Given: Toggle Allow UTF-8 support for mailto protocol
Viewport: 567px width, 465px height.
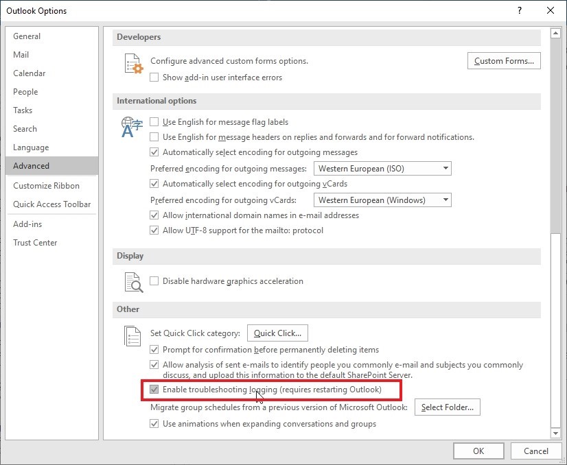Looking at the screenshot, I should (154, 230).
